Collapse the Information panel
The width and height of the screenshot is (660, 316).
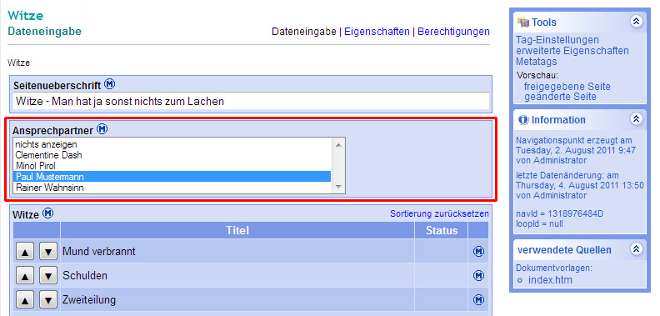coord(637,119)
